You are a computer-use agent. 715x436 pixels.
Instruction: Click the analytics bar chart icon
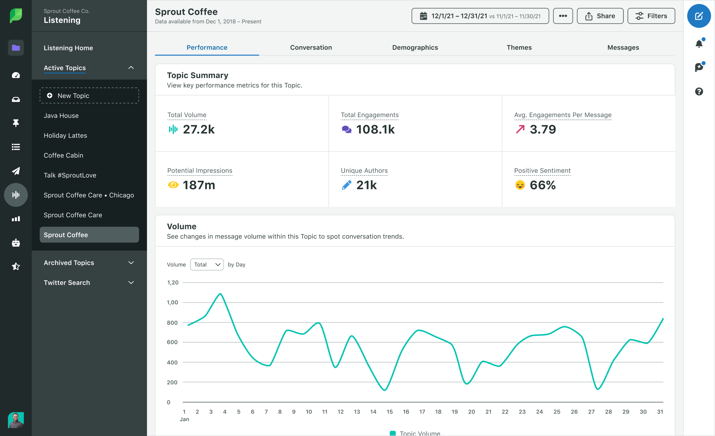point(16,219)
